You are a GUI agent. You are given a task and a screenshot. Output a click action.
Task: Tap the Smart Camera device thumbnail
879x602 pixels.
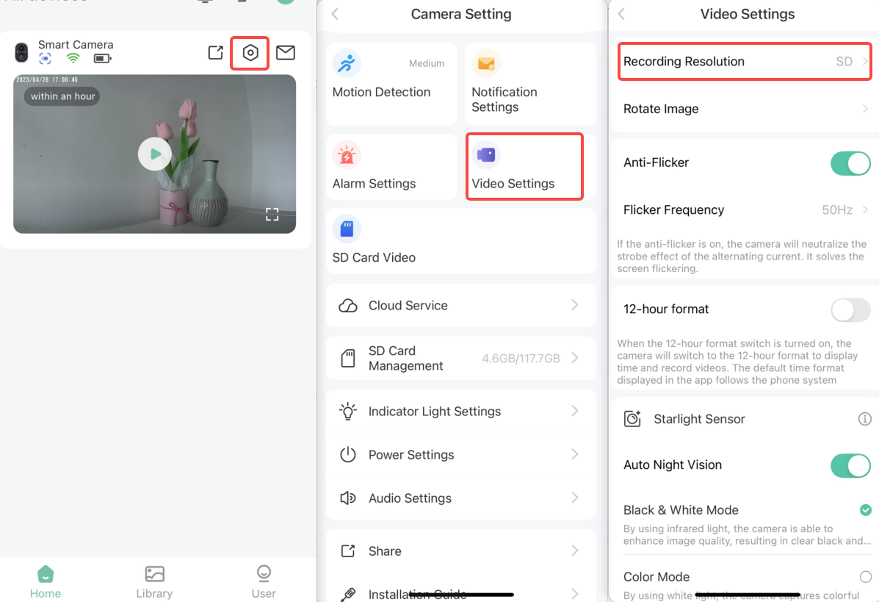coord(21,52)
